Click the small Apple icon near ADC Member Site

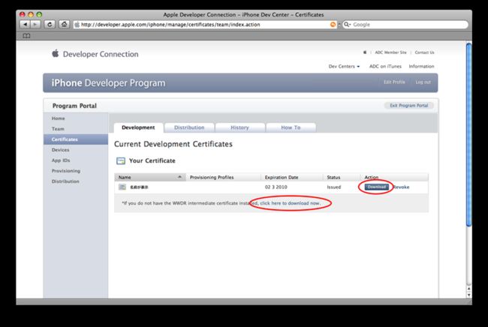tap(365, 52)
